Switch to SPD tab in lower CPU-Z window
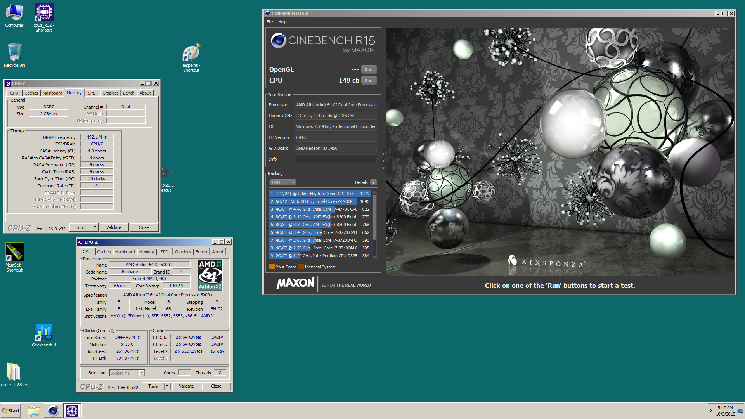745x419 pixels. [165, 252]
